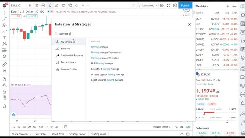Enter fullscreen mode icon
This screenshot has width=245, height=138.
tap(168, 5)
